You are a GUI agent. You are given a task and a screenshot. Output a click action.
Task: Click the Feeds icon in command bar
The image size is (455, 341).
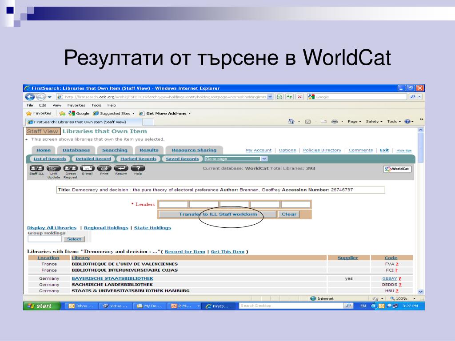coord(308,122)
